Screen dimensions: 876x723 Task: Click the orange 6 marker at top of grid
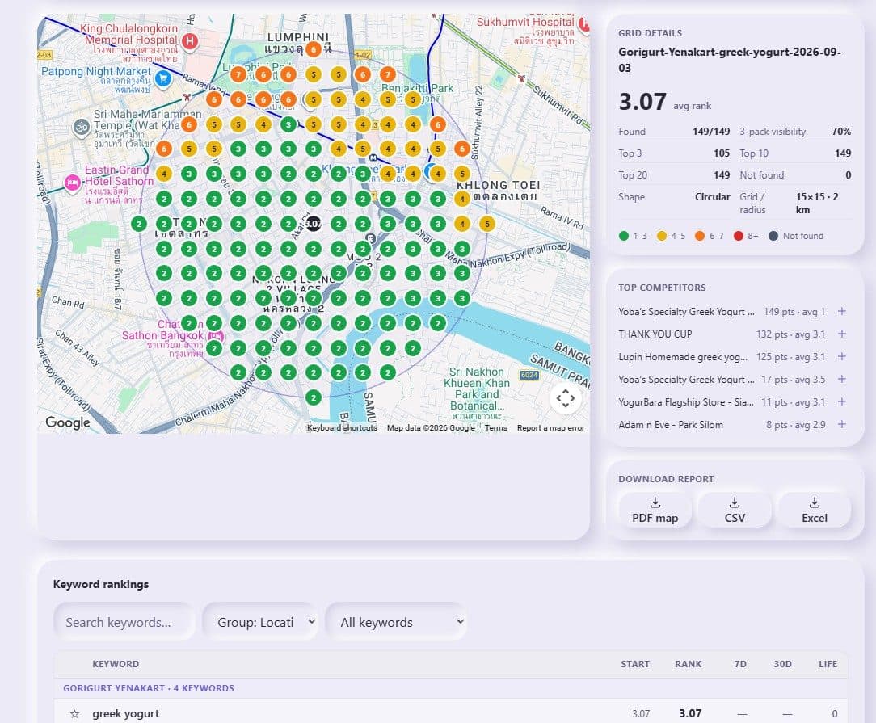tap(314, 49)
